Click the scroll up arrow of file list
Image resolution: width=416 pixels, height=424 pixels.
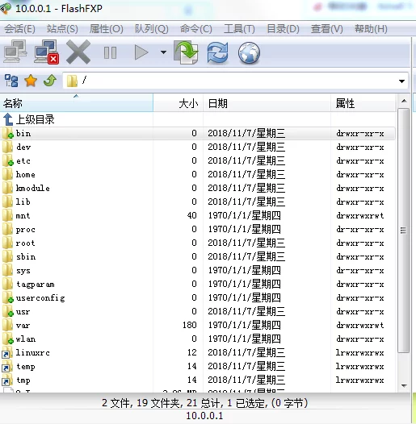point(404,101)
